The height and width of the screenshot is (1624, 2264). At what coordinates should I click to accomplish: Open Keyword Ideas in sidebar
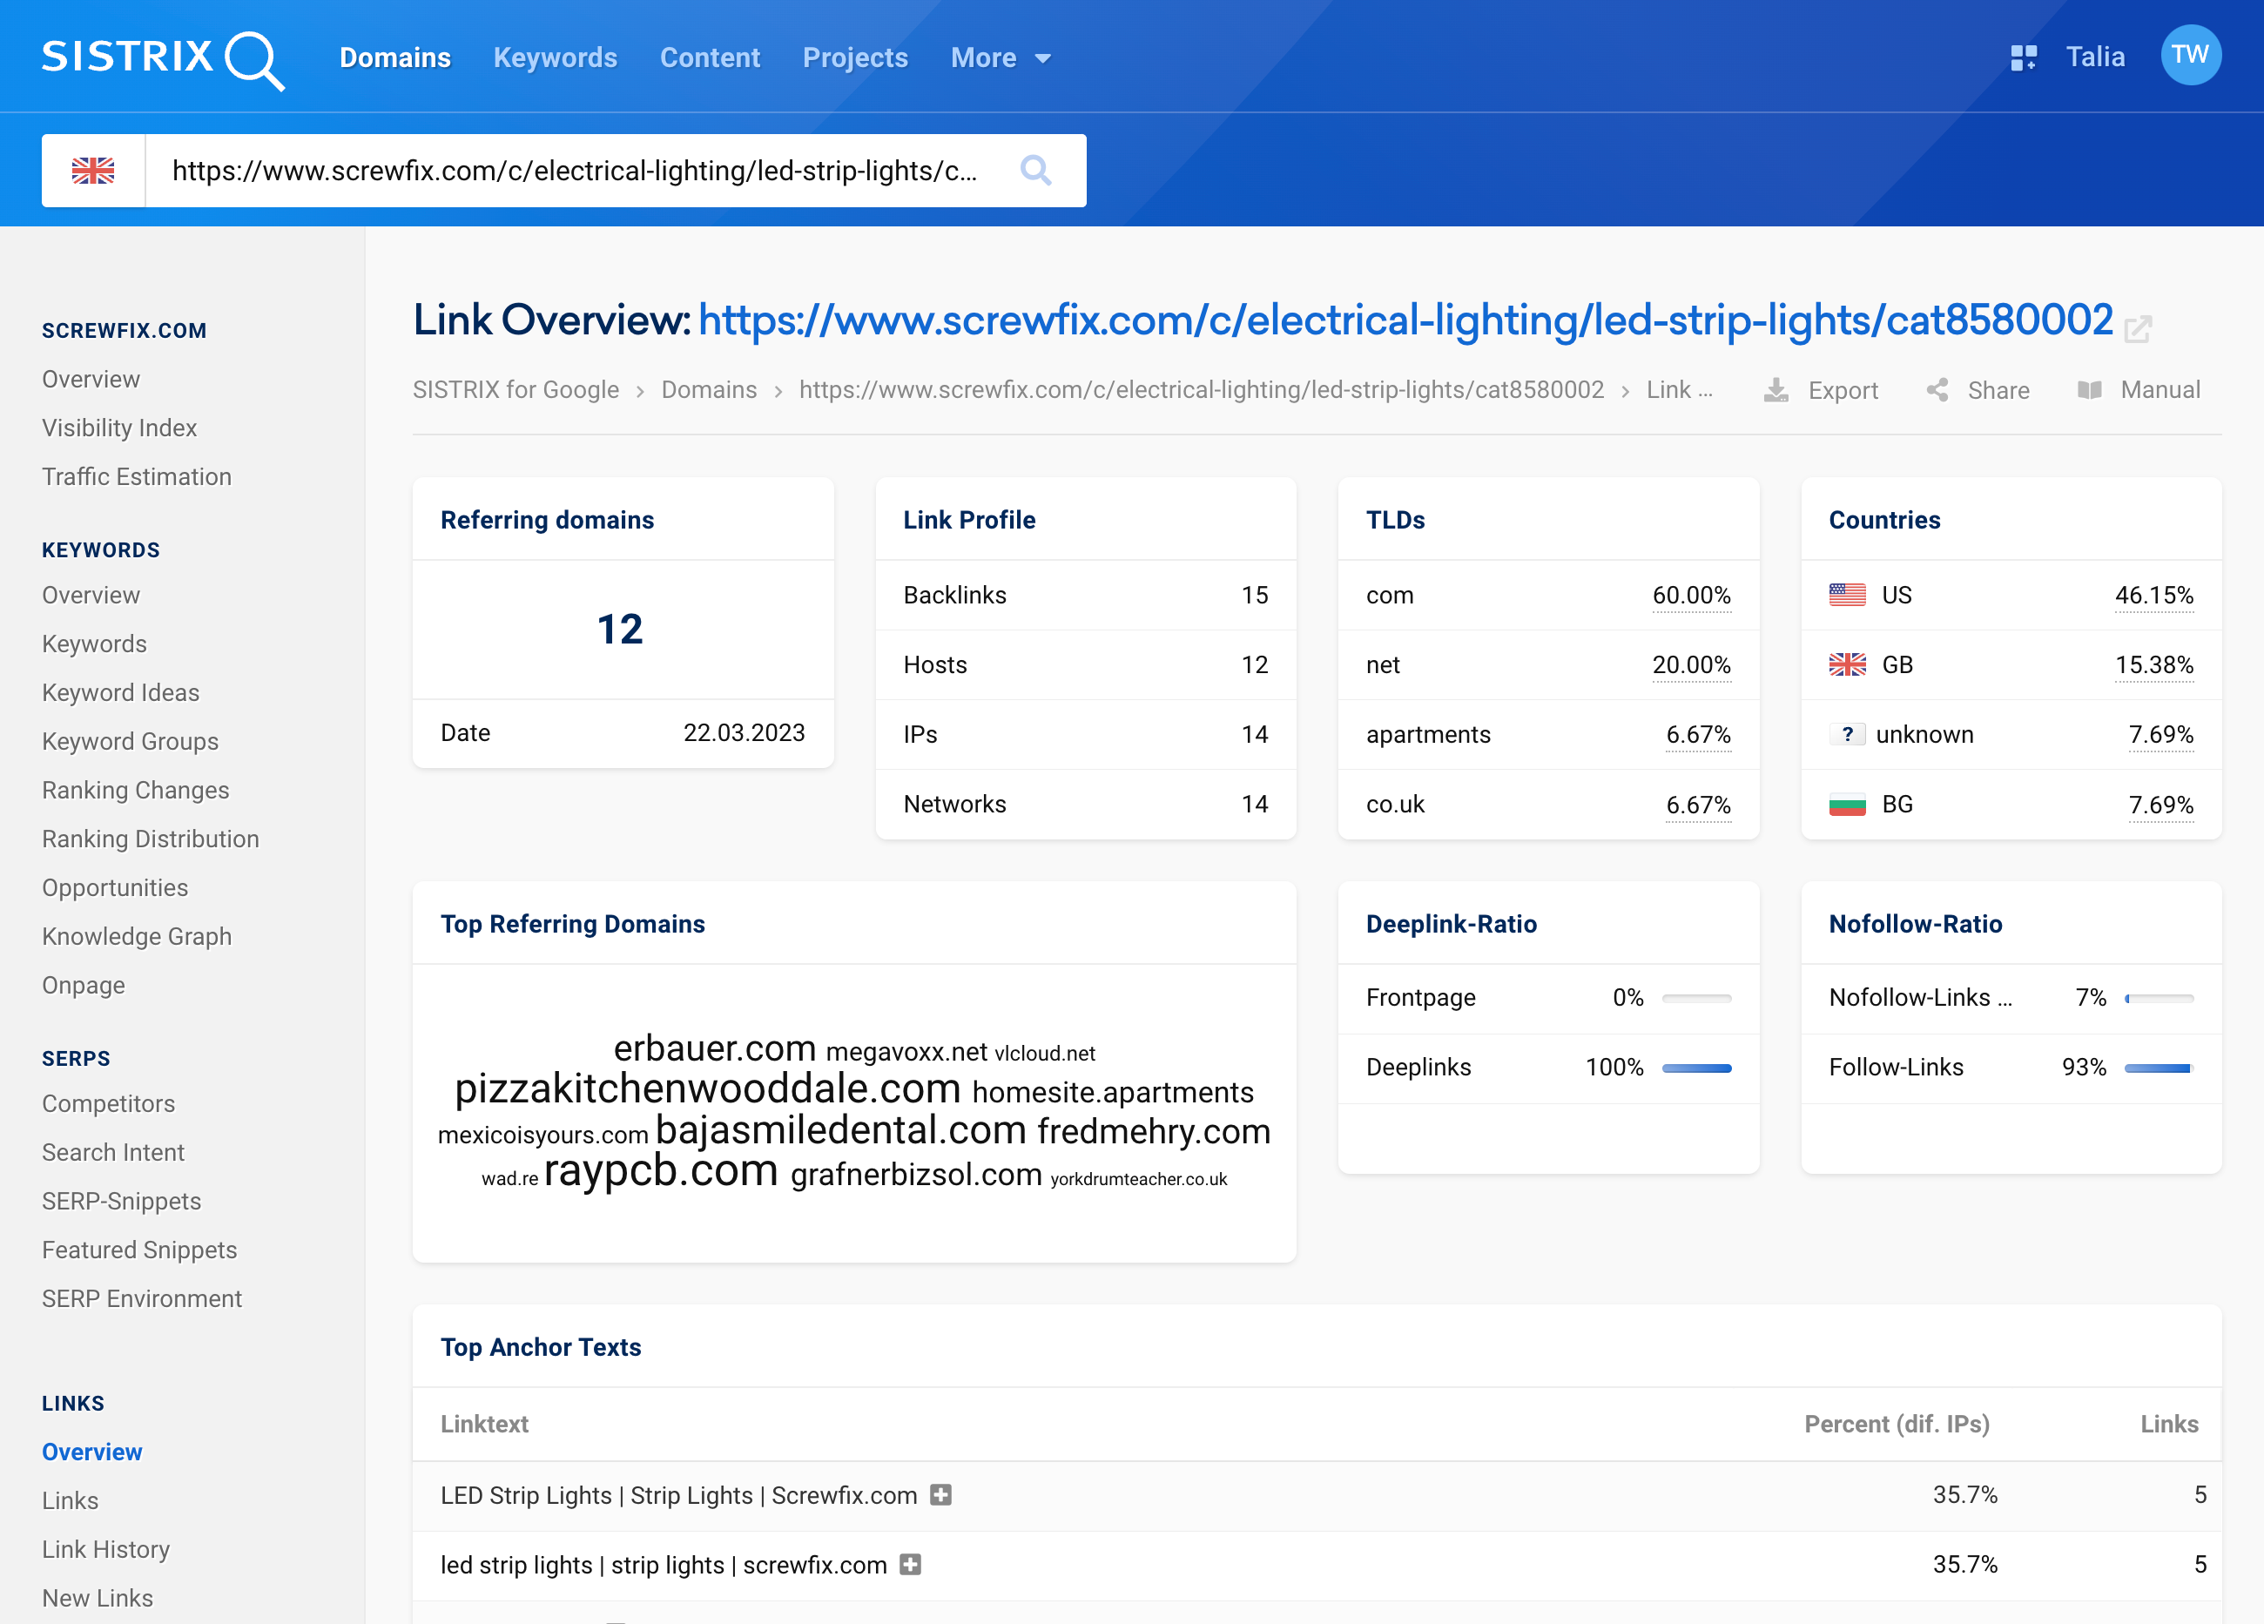pos(121,693)
